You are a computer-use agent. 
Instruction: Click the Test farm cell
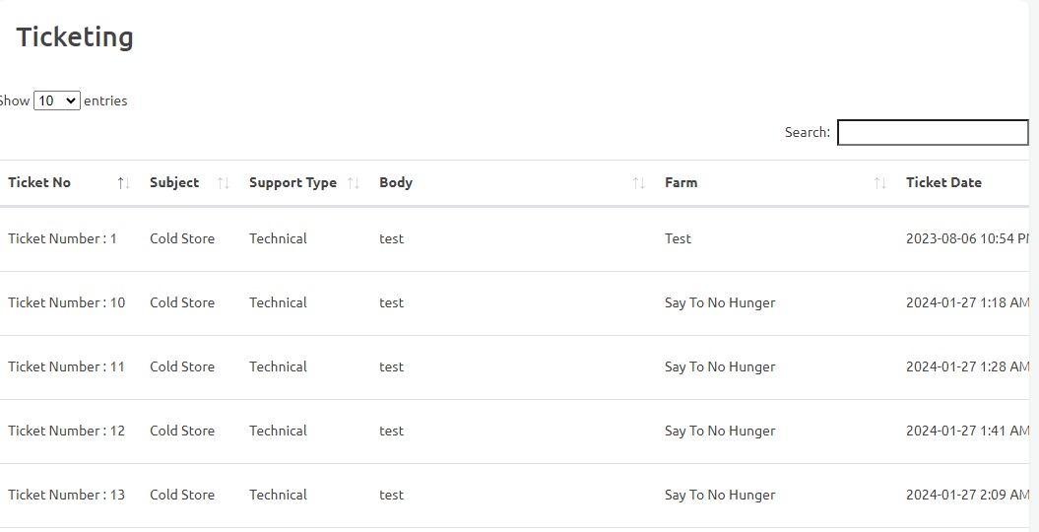coord(678,238)
